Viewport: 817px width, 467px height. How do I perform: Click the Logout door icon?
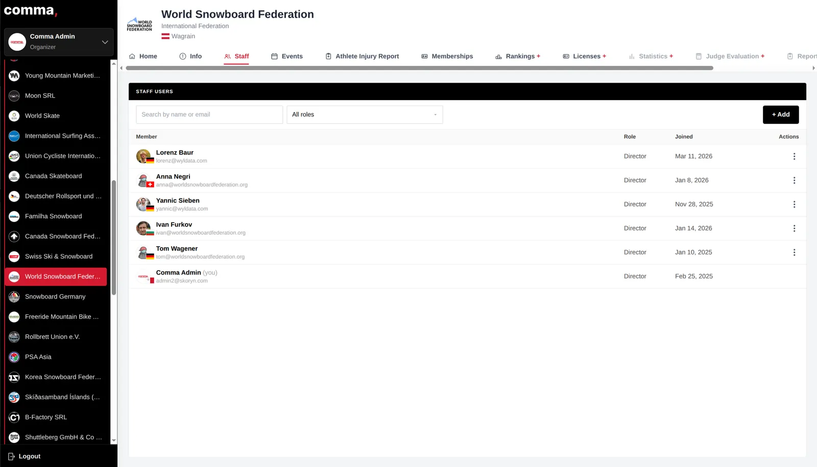tap(11, 456)
